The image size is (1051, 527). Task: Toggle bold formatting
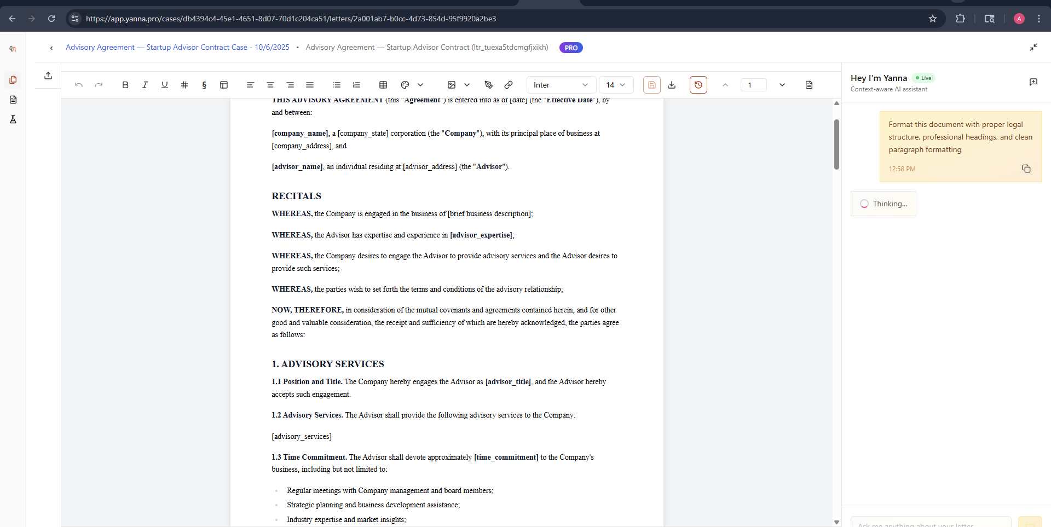tap(125, 85)
